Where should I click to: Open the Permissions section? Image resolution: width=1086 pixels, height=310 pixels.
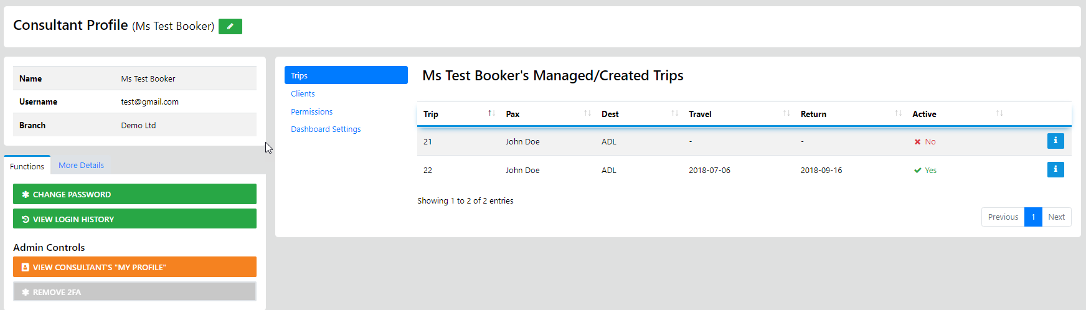[311, 111]
